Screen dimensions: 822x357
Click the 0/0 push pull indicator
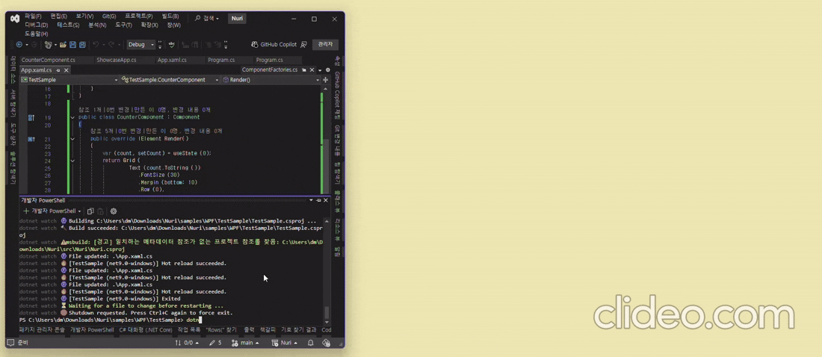pos(188,343)
